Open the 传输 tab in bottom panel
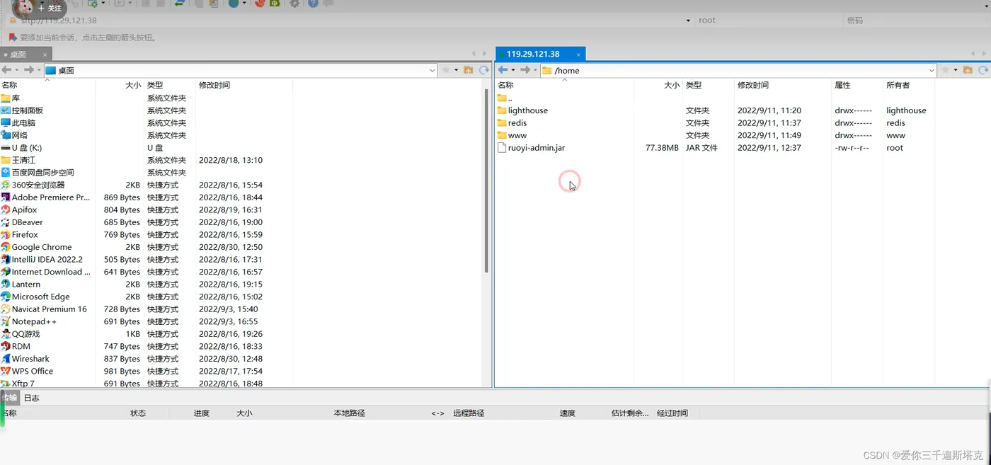 [x=9, y=398]
